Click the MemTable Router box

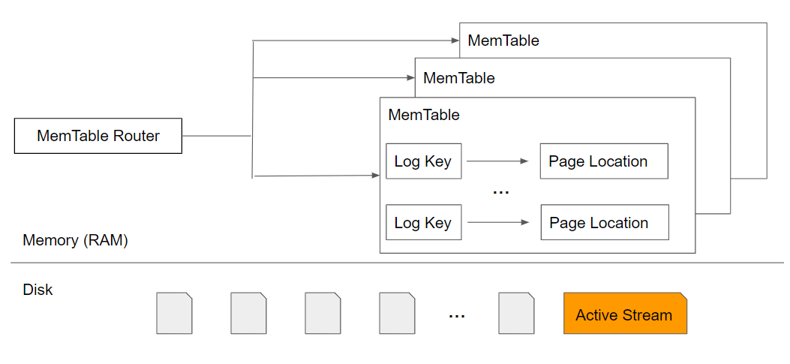pyautogui.click(x=98, y=136)
